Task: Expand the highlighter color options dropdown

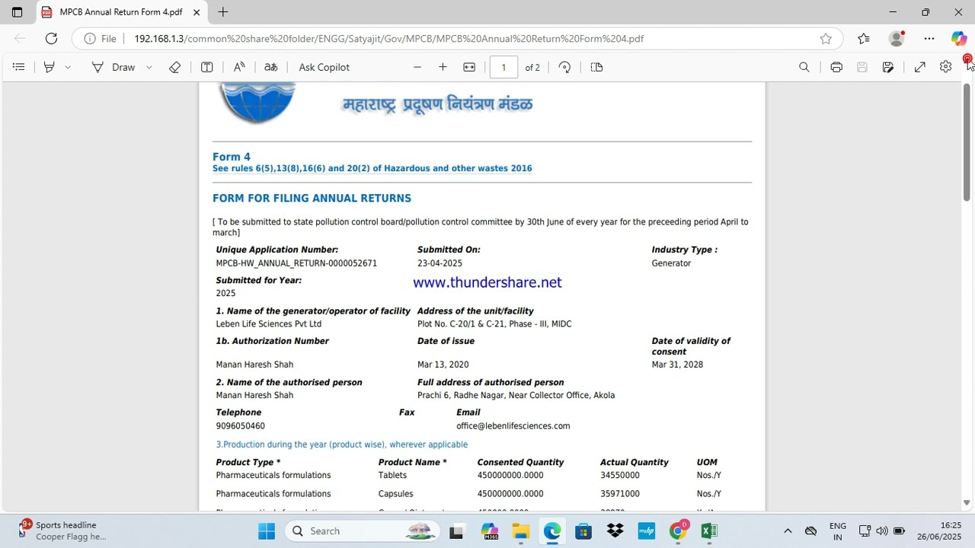Action: tap(68, 67)
